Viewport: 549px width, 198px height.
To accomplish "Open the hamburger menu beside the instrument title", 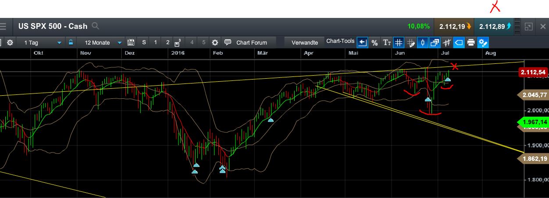I will pyautogui.click(x=4, y=26).
